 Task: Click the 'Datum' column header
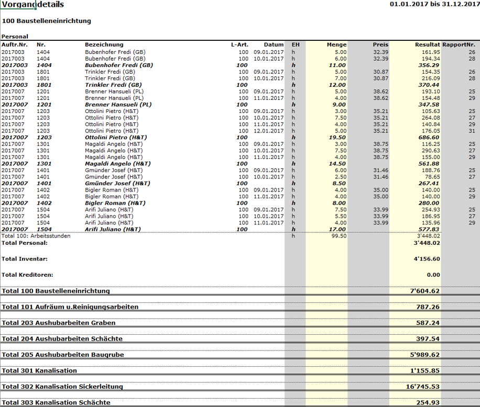click(274, 44)
